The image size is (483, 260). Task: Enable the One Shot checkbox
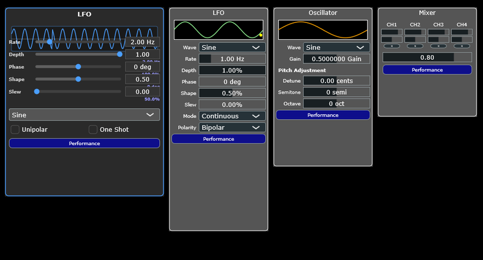[x=93, y=129]
